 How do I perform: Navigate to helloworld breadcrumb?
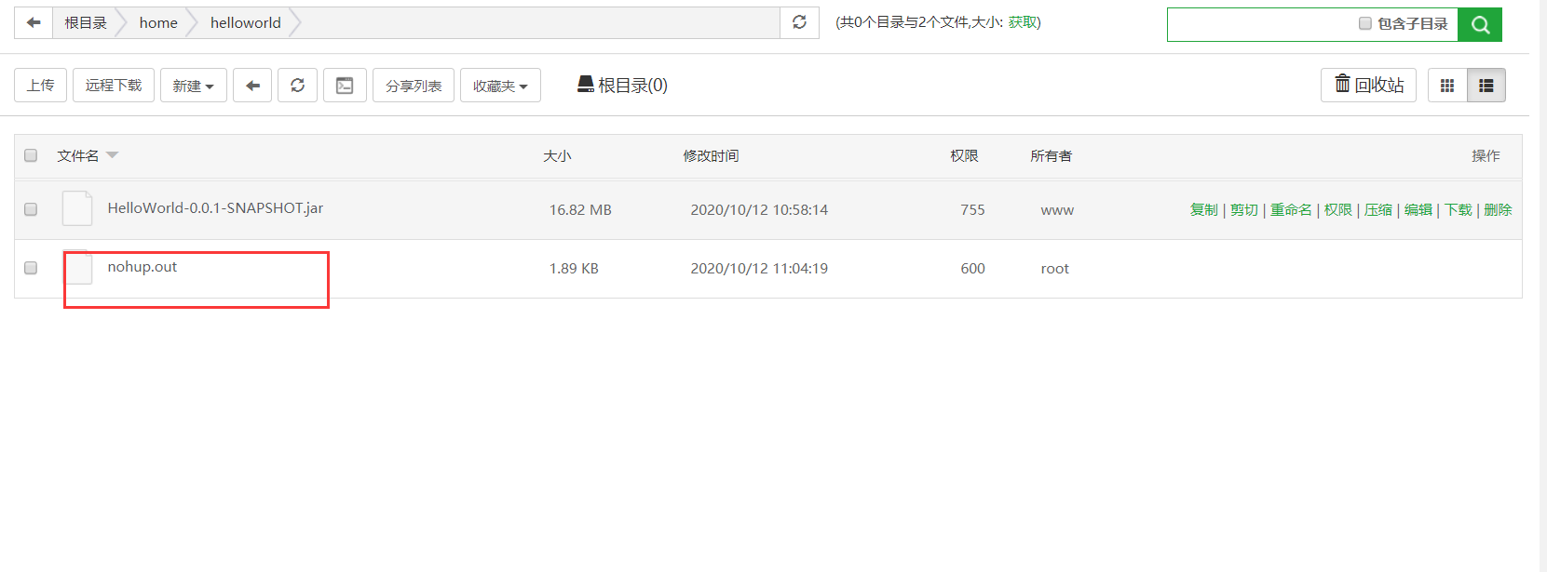(246, 22)
